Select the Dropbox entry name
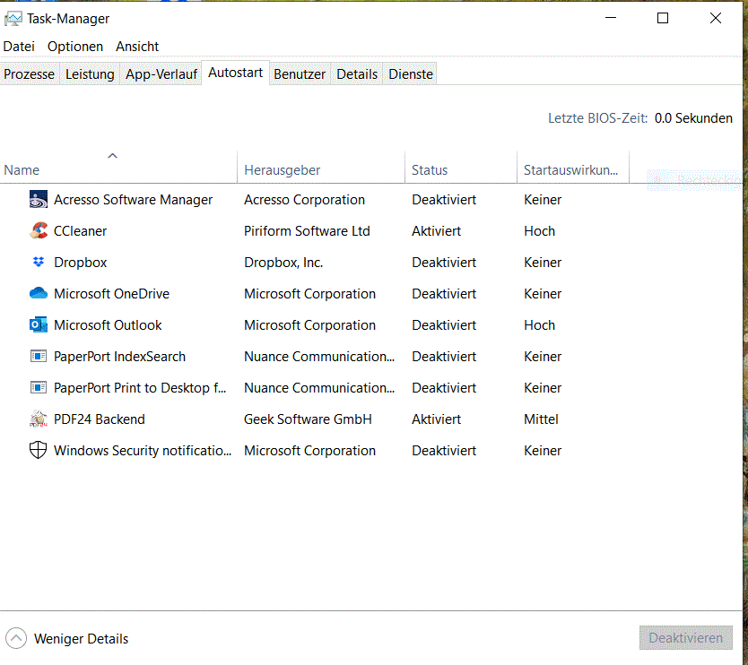The width and height of the screenshot is (748, 665). click(x=80, y=263)
